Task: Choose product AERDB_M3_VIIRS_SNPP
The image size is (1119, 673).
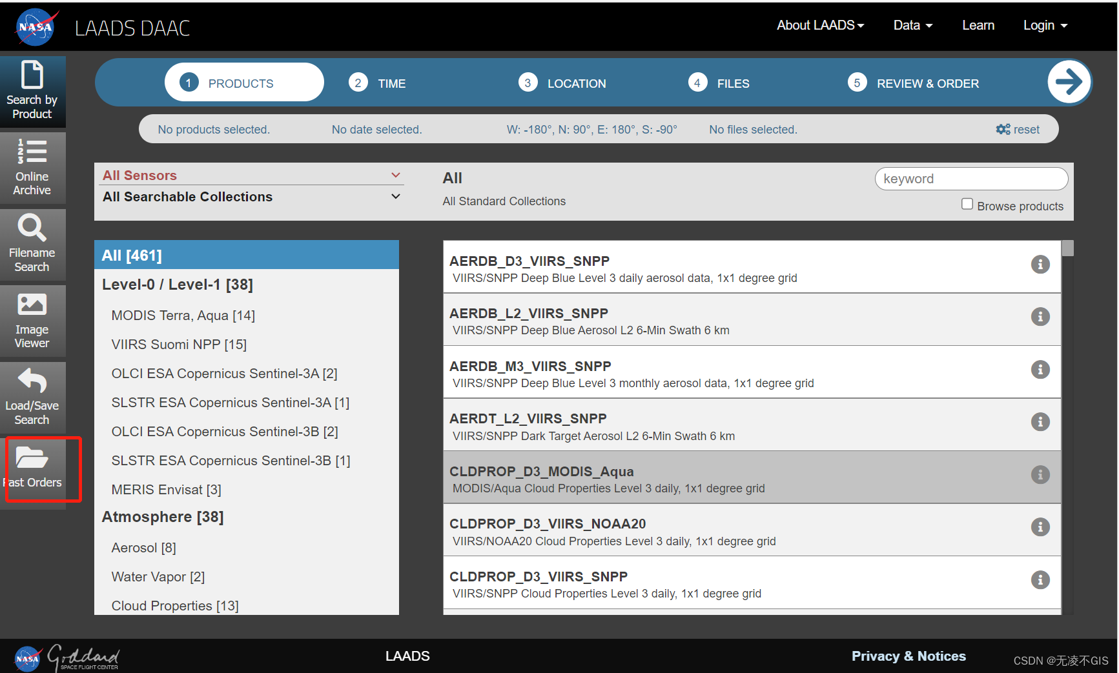Action: click(x=752, y=372)
